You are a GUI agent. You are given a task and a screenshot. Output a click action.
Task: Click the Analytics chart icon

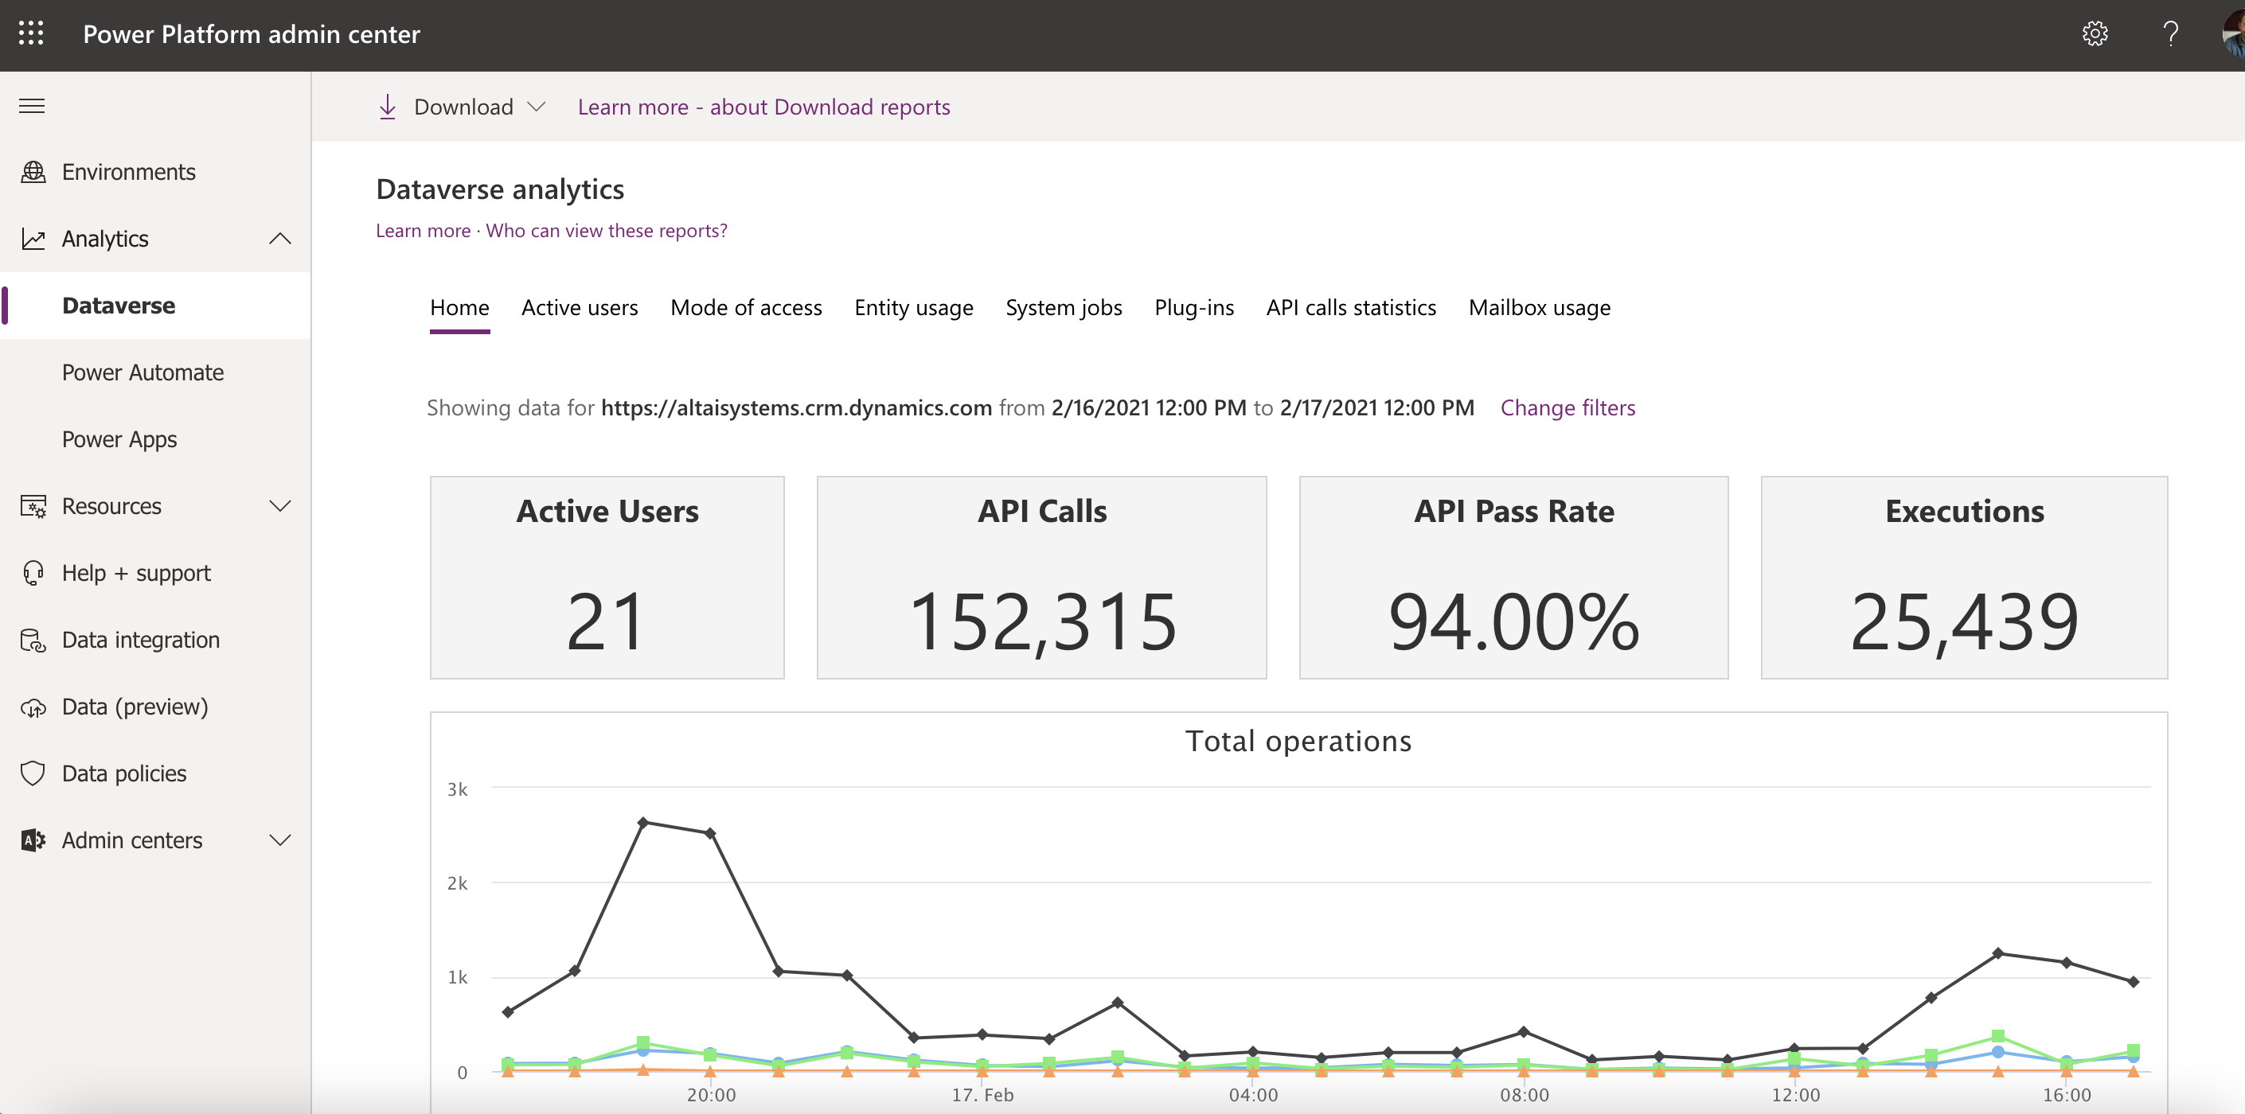tap(33, 239)
